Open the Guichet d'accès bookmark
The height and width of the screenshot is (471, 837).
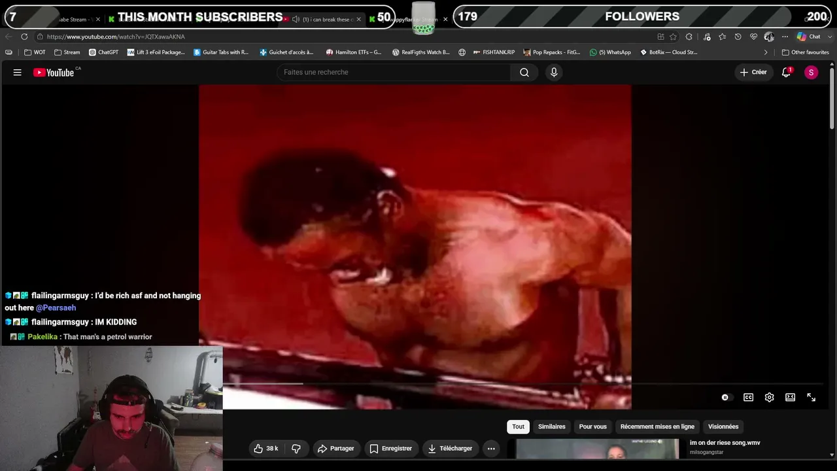(286, 52)
